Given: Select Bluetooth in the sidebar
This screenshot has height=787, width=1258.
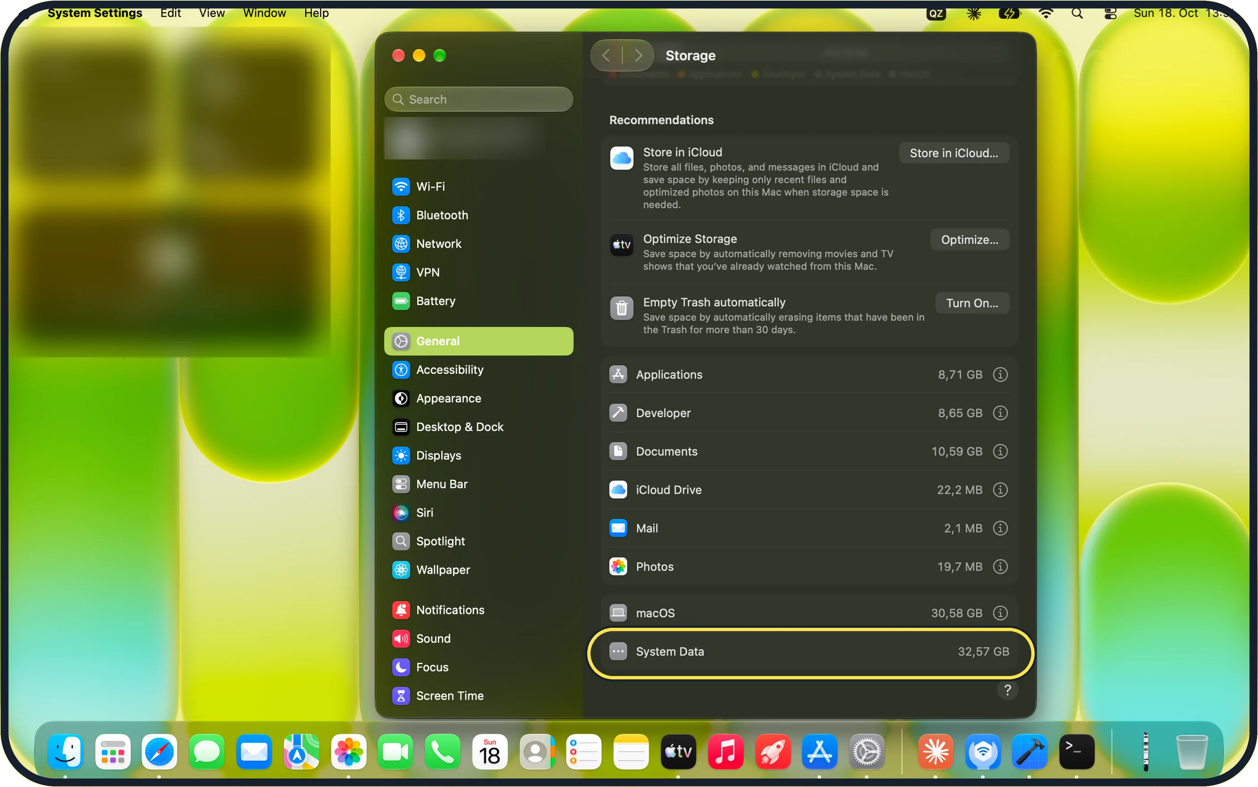Looking at the screenshot, I should click(x=478, y=215).
